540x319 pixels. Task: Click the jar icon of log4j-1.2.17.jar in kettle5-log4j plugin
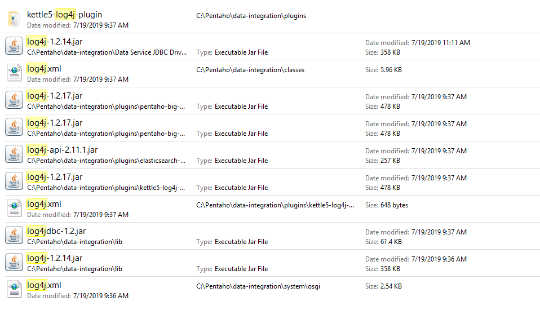click(14, 181)
